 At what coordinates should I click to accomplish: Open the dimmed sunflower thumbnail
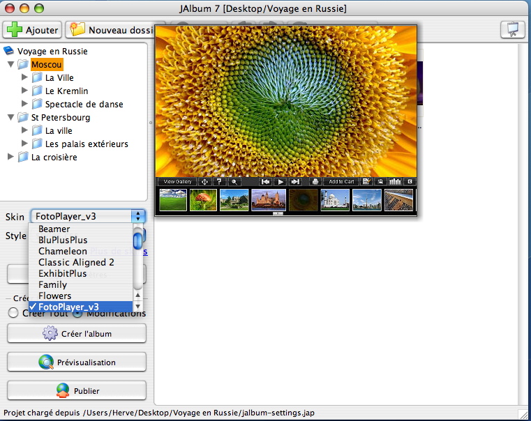click(x=304, y=200)
